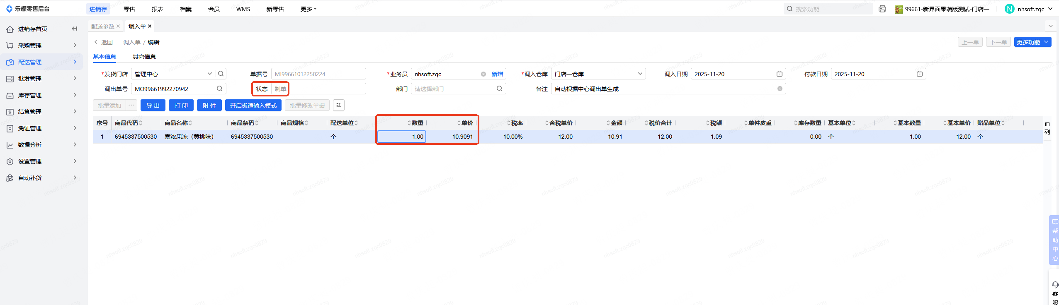Click the 附件 button
Viewport: 1059px width, 305px height.
coord(209,105)
